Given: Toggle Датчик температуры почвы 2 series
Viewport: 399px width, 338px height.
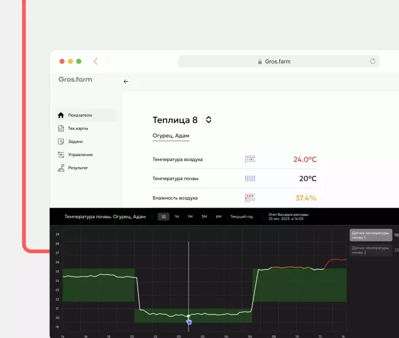Looking at the screenshot, I should coord(371,250).
